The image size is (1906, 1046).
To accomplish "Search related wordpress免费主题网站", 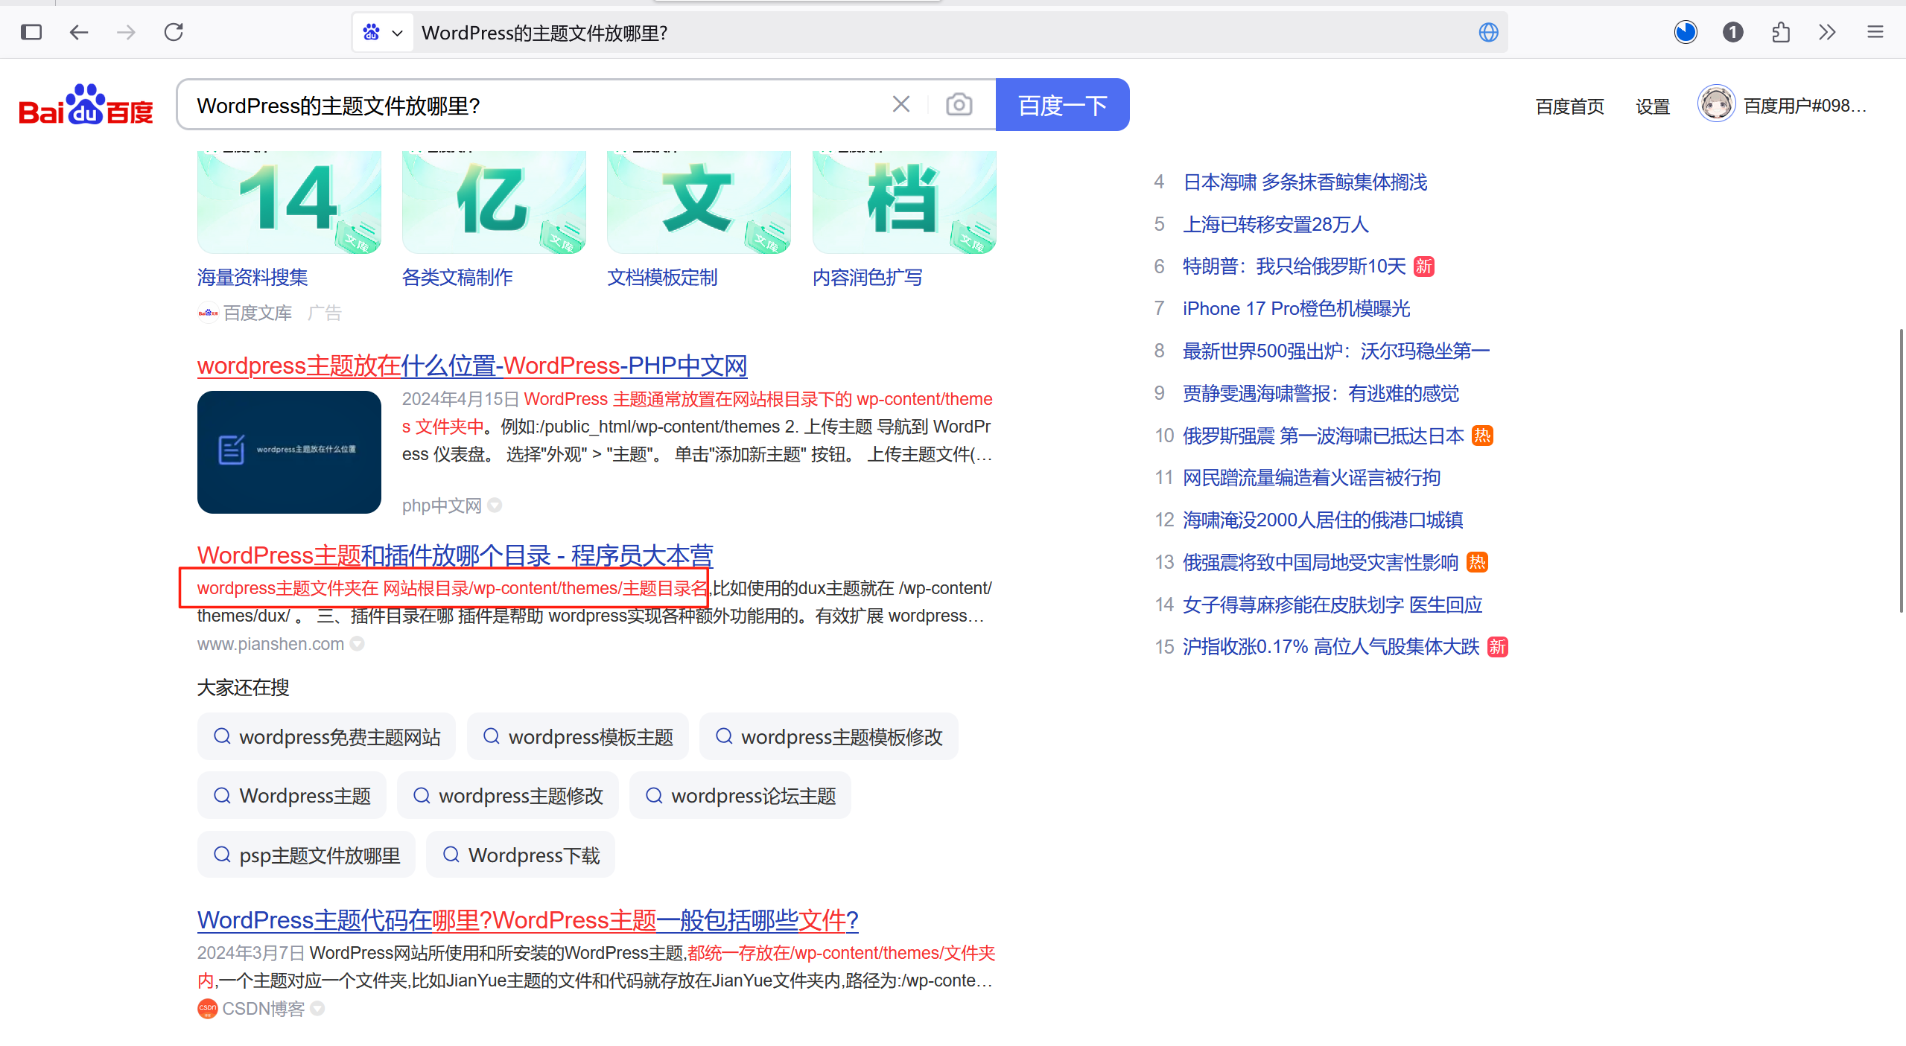I will (326, 737).
